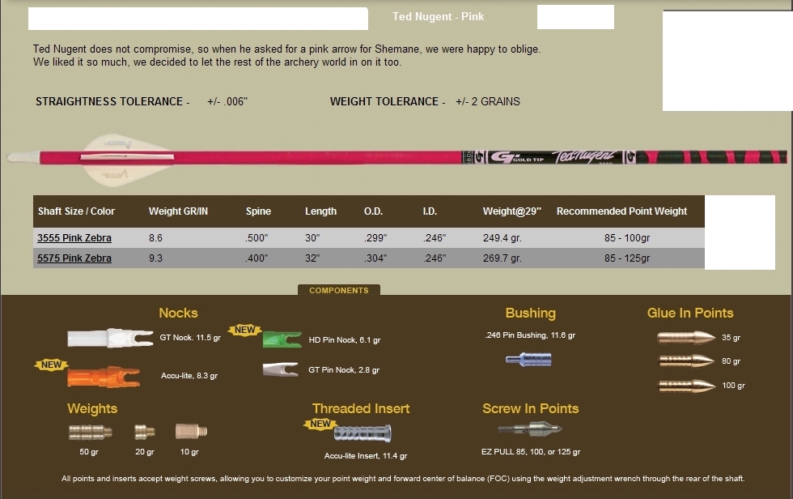Click the Screw In Points heading

[531, 408]
